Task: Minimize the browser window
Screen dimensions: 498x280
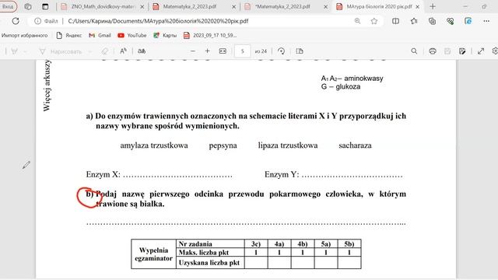Action: (465, 6)
